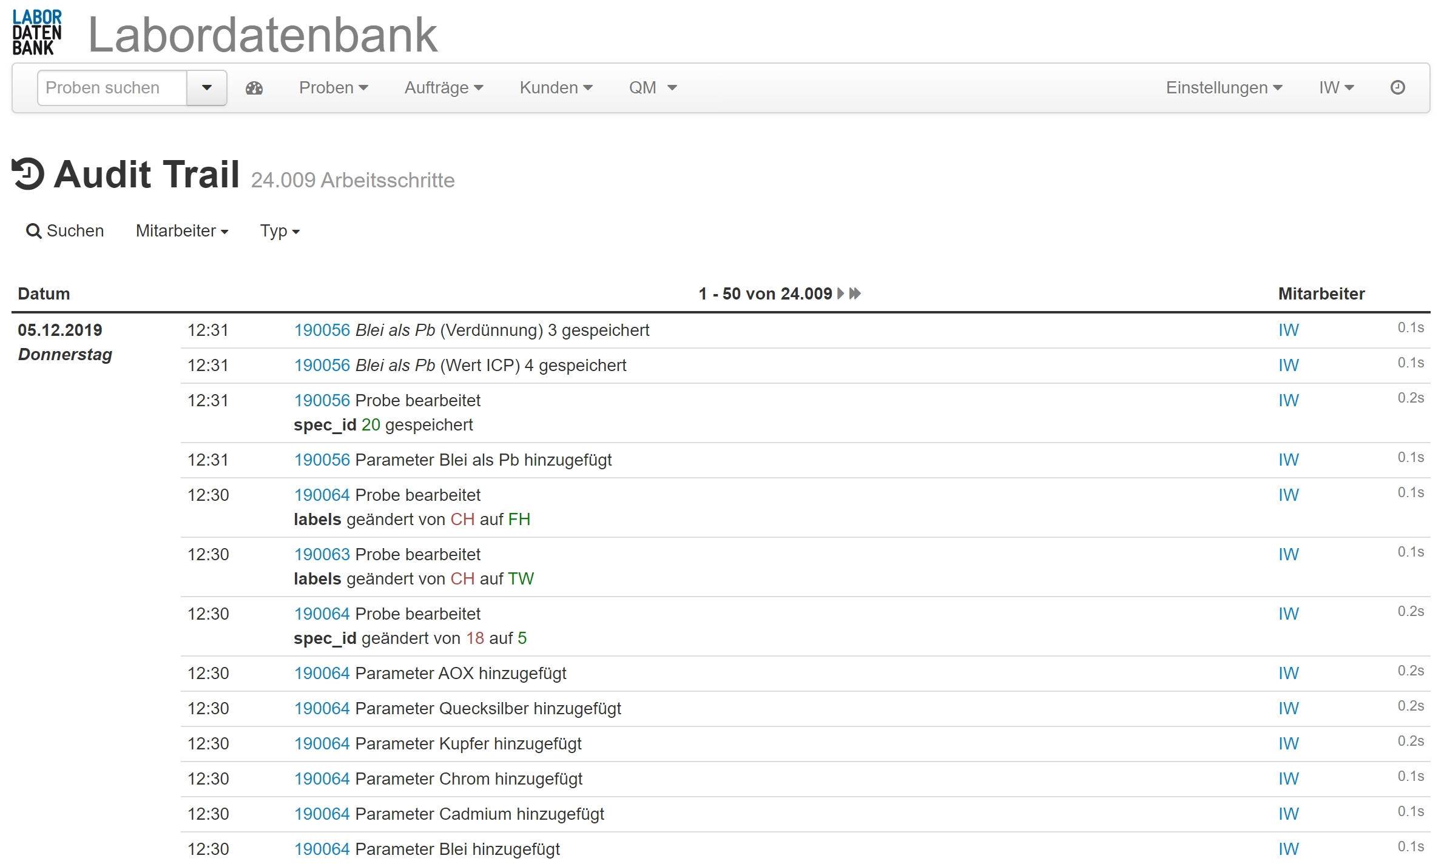Open the Aufträge menu
This screenshot has width=1447, height=864.
(x=444, y=88)
